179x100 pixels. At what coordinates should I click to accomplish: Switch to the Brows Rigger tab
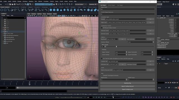pos(112,5)
